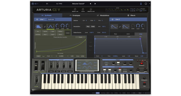Click the Reverb macro label button
Screen dimensions: 181x96
tap(70, 71)
